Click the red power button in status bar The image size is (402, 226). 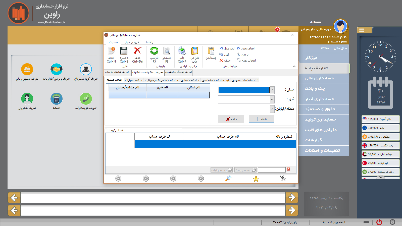[x=379, y=222]
